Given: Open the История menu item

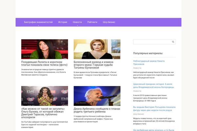Looking at the screenshot, I should tap(63, 22).
